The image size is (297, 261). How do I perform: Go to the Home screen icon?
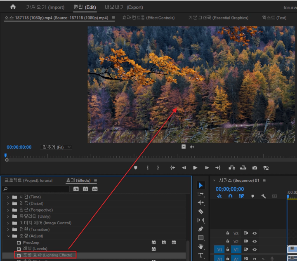coord(13,7)
